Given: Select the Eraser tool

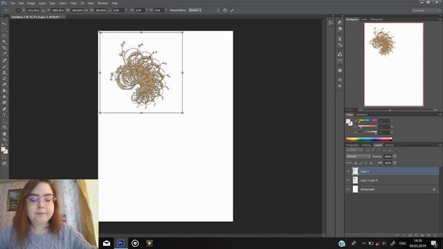Looking at the screenshot, I should [4, 84].
